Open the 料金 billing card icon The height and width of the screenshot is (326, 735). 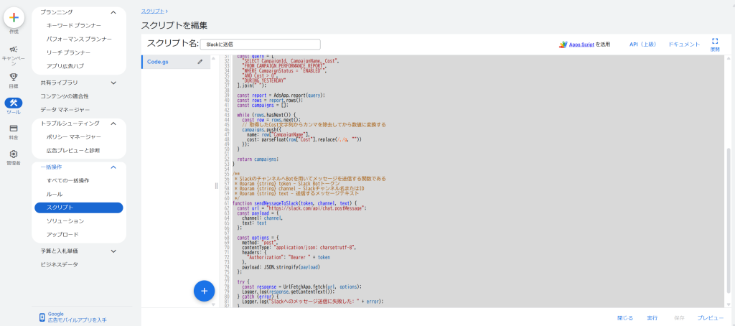(14, 129)
